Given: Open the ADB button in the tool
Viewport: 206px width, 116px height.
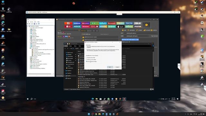Looking at the screenshot, I should pyautogui.click(x=124, y=30).
